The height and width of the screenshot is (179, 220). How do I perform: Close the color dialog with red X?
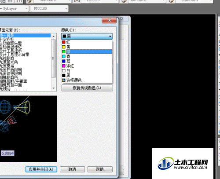[109, 20]
